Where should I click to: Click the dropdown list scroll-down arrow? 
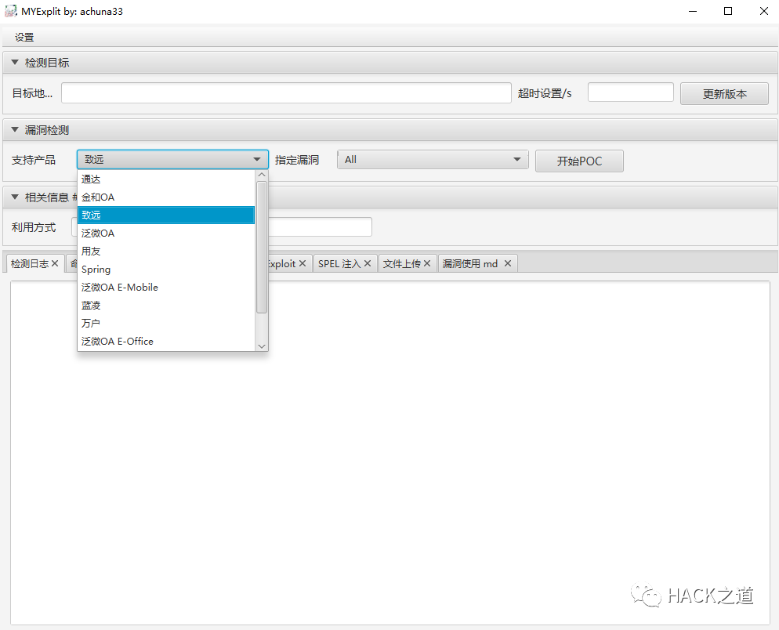click(x=262, y=346)
